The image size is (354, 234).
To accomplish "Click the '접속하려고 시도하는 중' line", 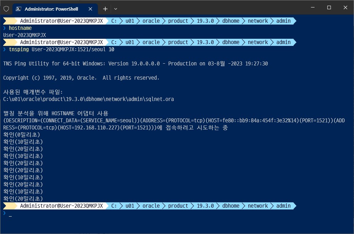I will coord(115,128).
